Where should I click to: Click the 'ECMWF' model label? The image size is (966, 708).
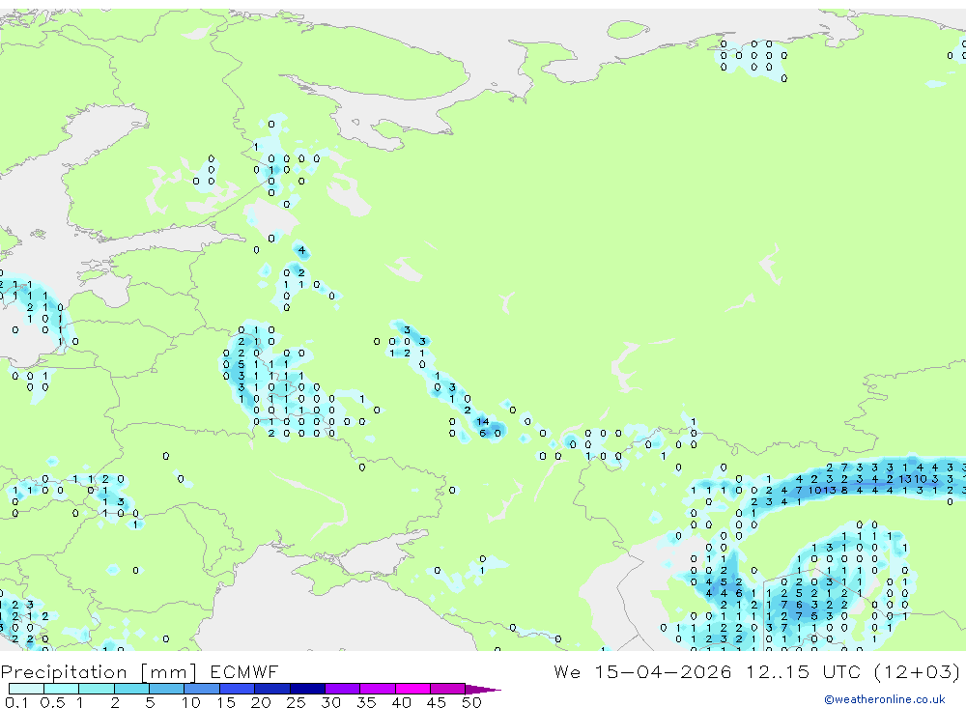(244, 671)
